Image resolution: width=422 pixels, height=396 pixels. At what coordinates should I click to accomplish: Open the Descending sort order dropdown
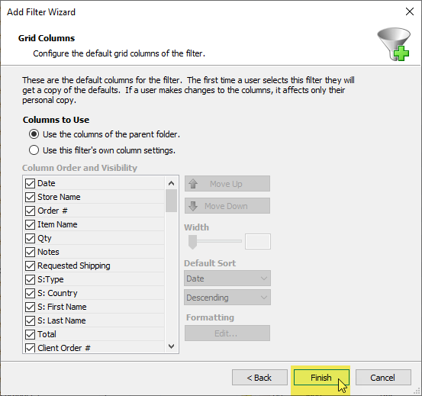(x=227, y=298)
